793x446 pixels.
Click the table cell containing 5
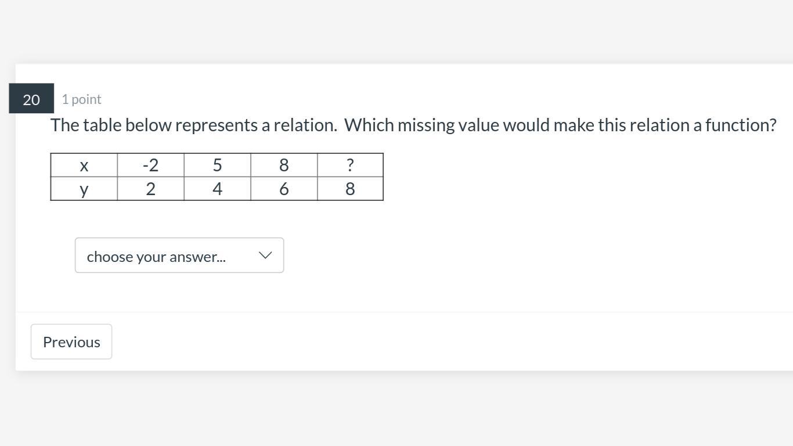pyautogui.click(x=217, y=166)
